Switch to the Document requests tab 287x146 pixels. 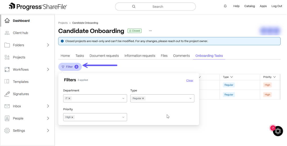click(x=104, y=56)
